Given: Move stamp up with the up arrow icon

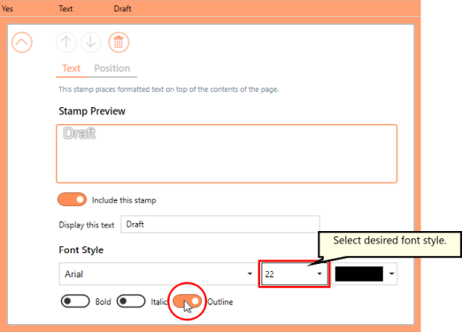Looking at the screenshot, I should click(66, 42).
